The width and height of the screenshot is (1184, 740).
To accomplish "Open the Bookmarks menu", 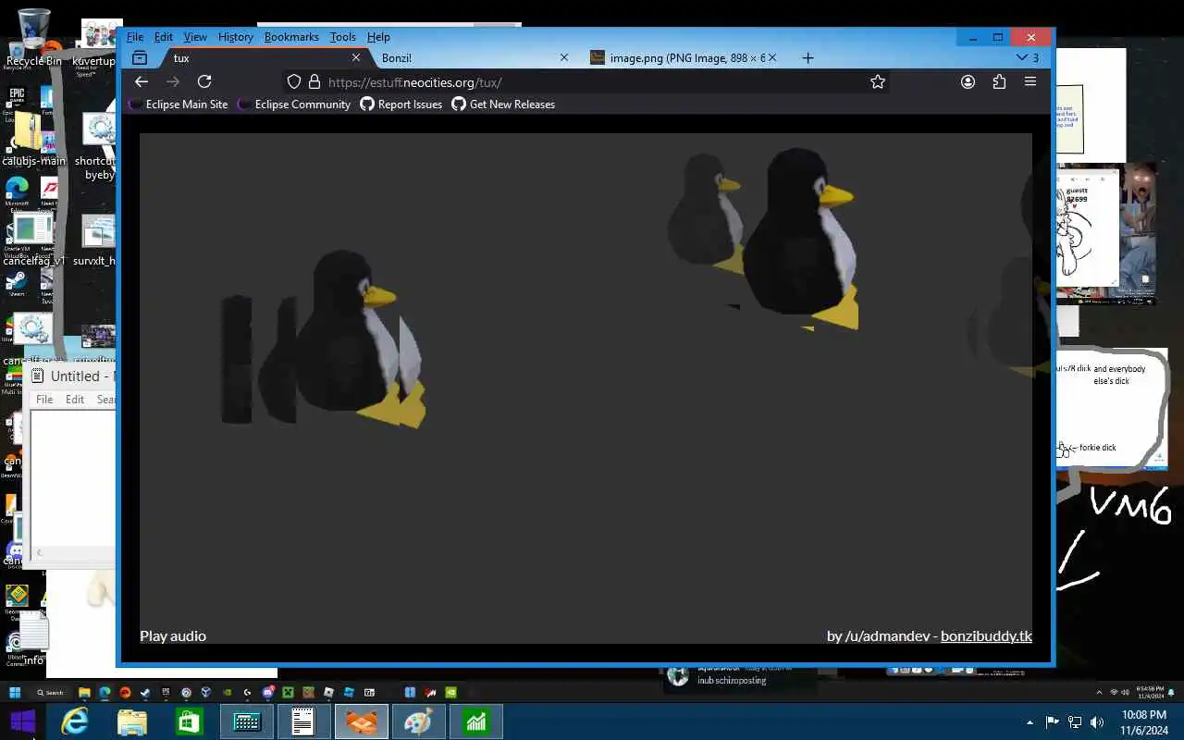I will pyautogui.click(x=291, y=37).
